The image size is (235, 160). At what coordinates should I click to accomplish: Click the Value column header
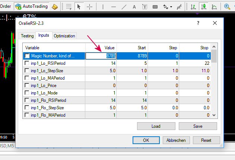tap(101, 48)
